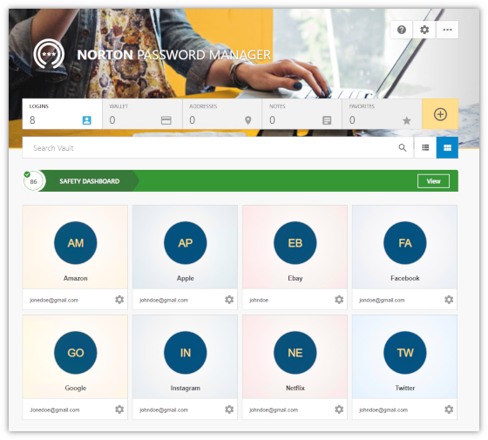
Task: Switch to list view layout
Action: tap(425, 147)
